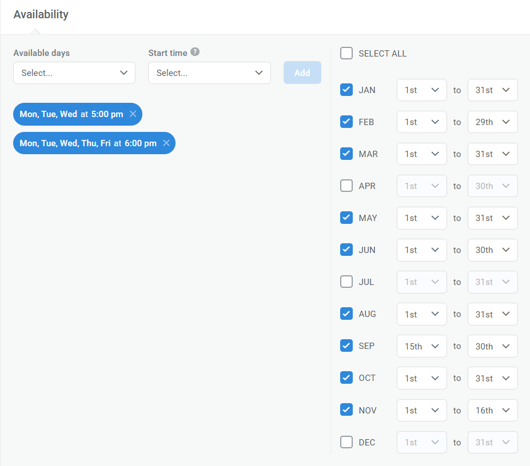Click the Add button
The height and width of the screenshot is (466, 530).
302,73
